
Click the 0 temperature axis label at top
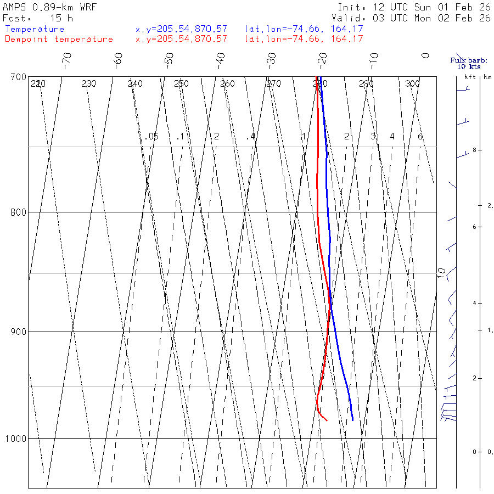point(425,56)
